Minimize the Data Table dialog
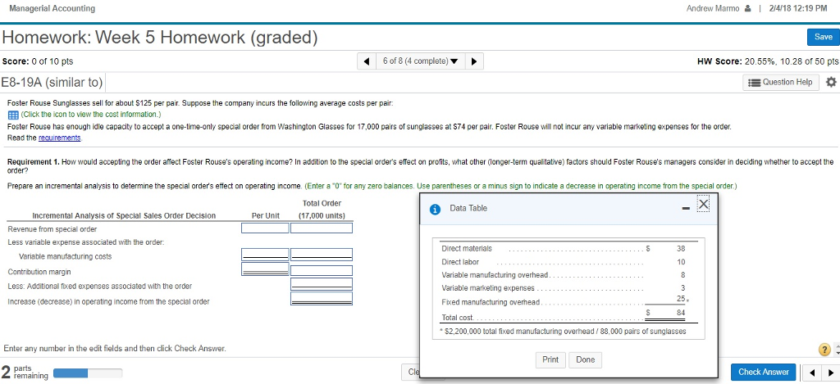Image resolution: width=840 pixels, height=384 pixels. (686, 208)
